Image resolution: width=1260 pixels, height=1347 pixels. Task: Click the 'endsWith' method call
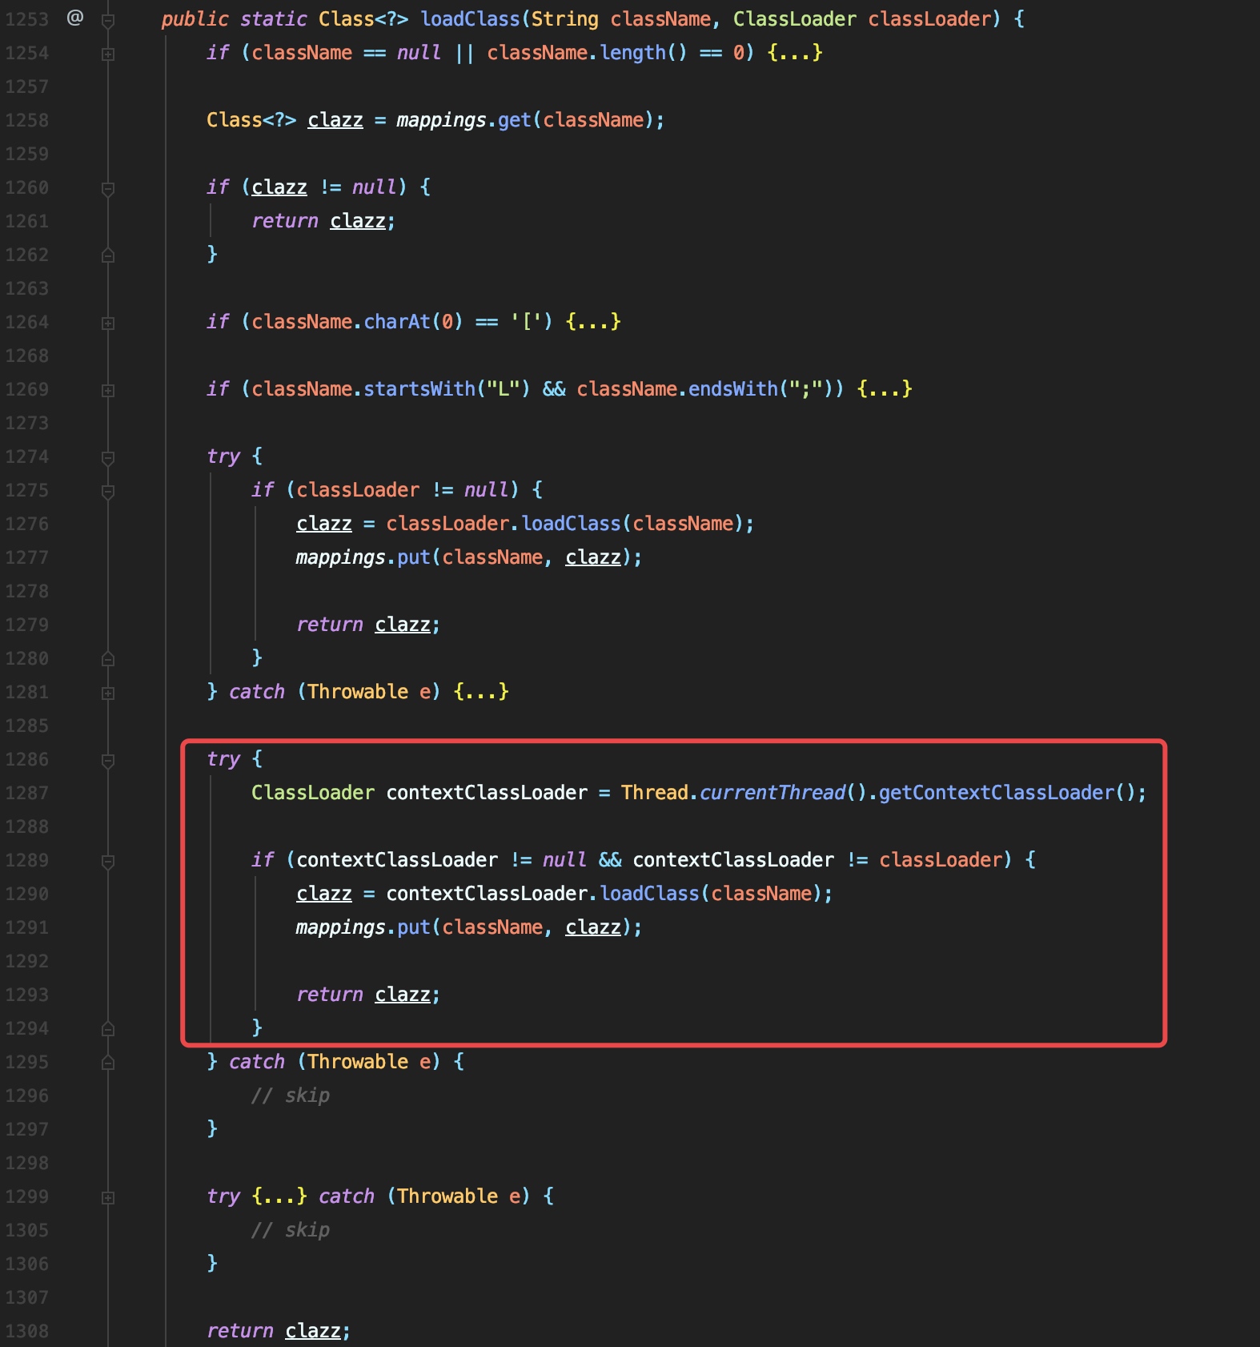pyautogui.click(x=733, y=389)
